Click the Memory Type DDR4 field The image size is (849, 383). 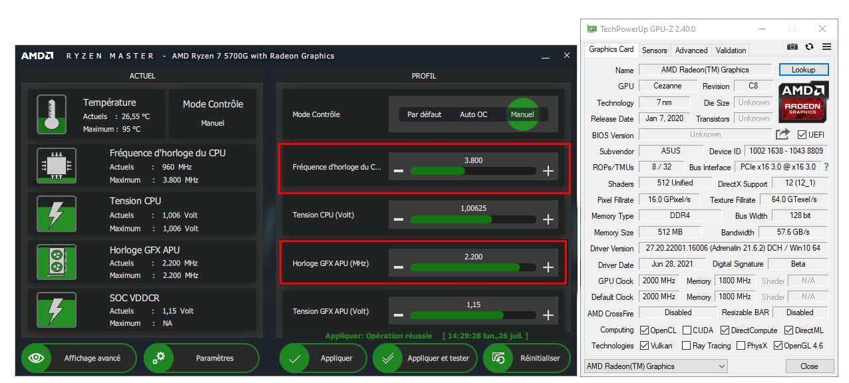pos(679,215)
